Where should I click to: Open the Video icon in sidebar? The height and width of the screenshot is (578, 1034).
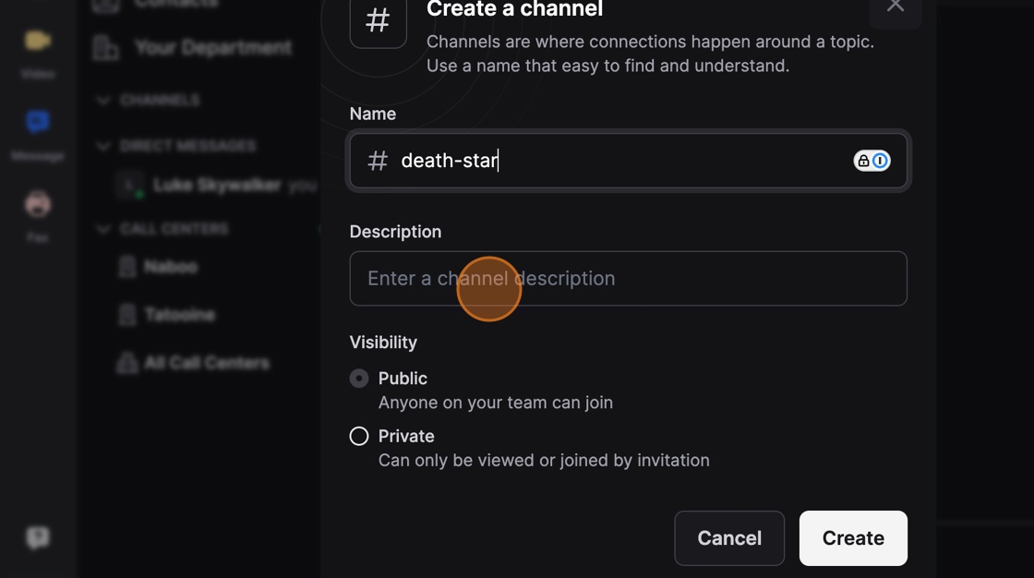click(38, 42)
